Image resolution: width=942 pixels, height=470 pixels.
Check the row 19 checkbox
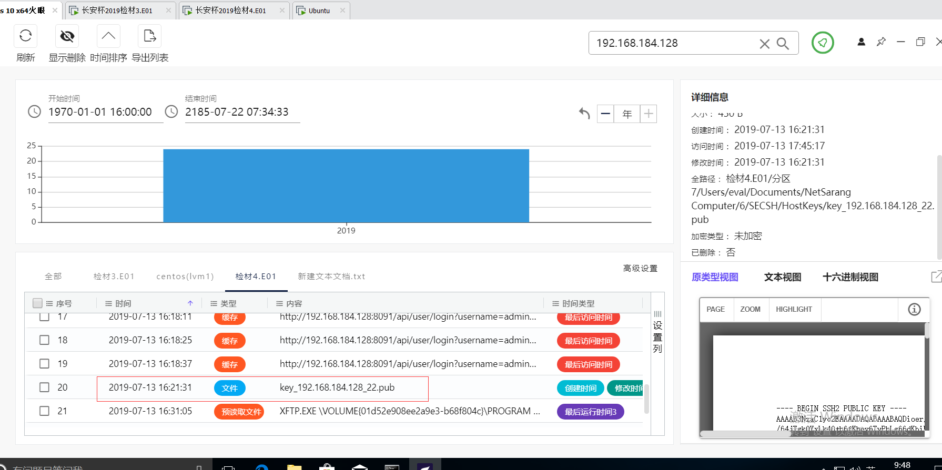click(x=44, y=364)
